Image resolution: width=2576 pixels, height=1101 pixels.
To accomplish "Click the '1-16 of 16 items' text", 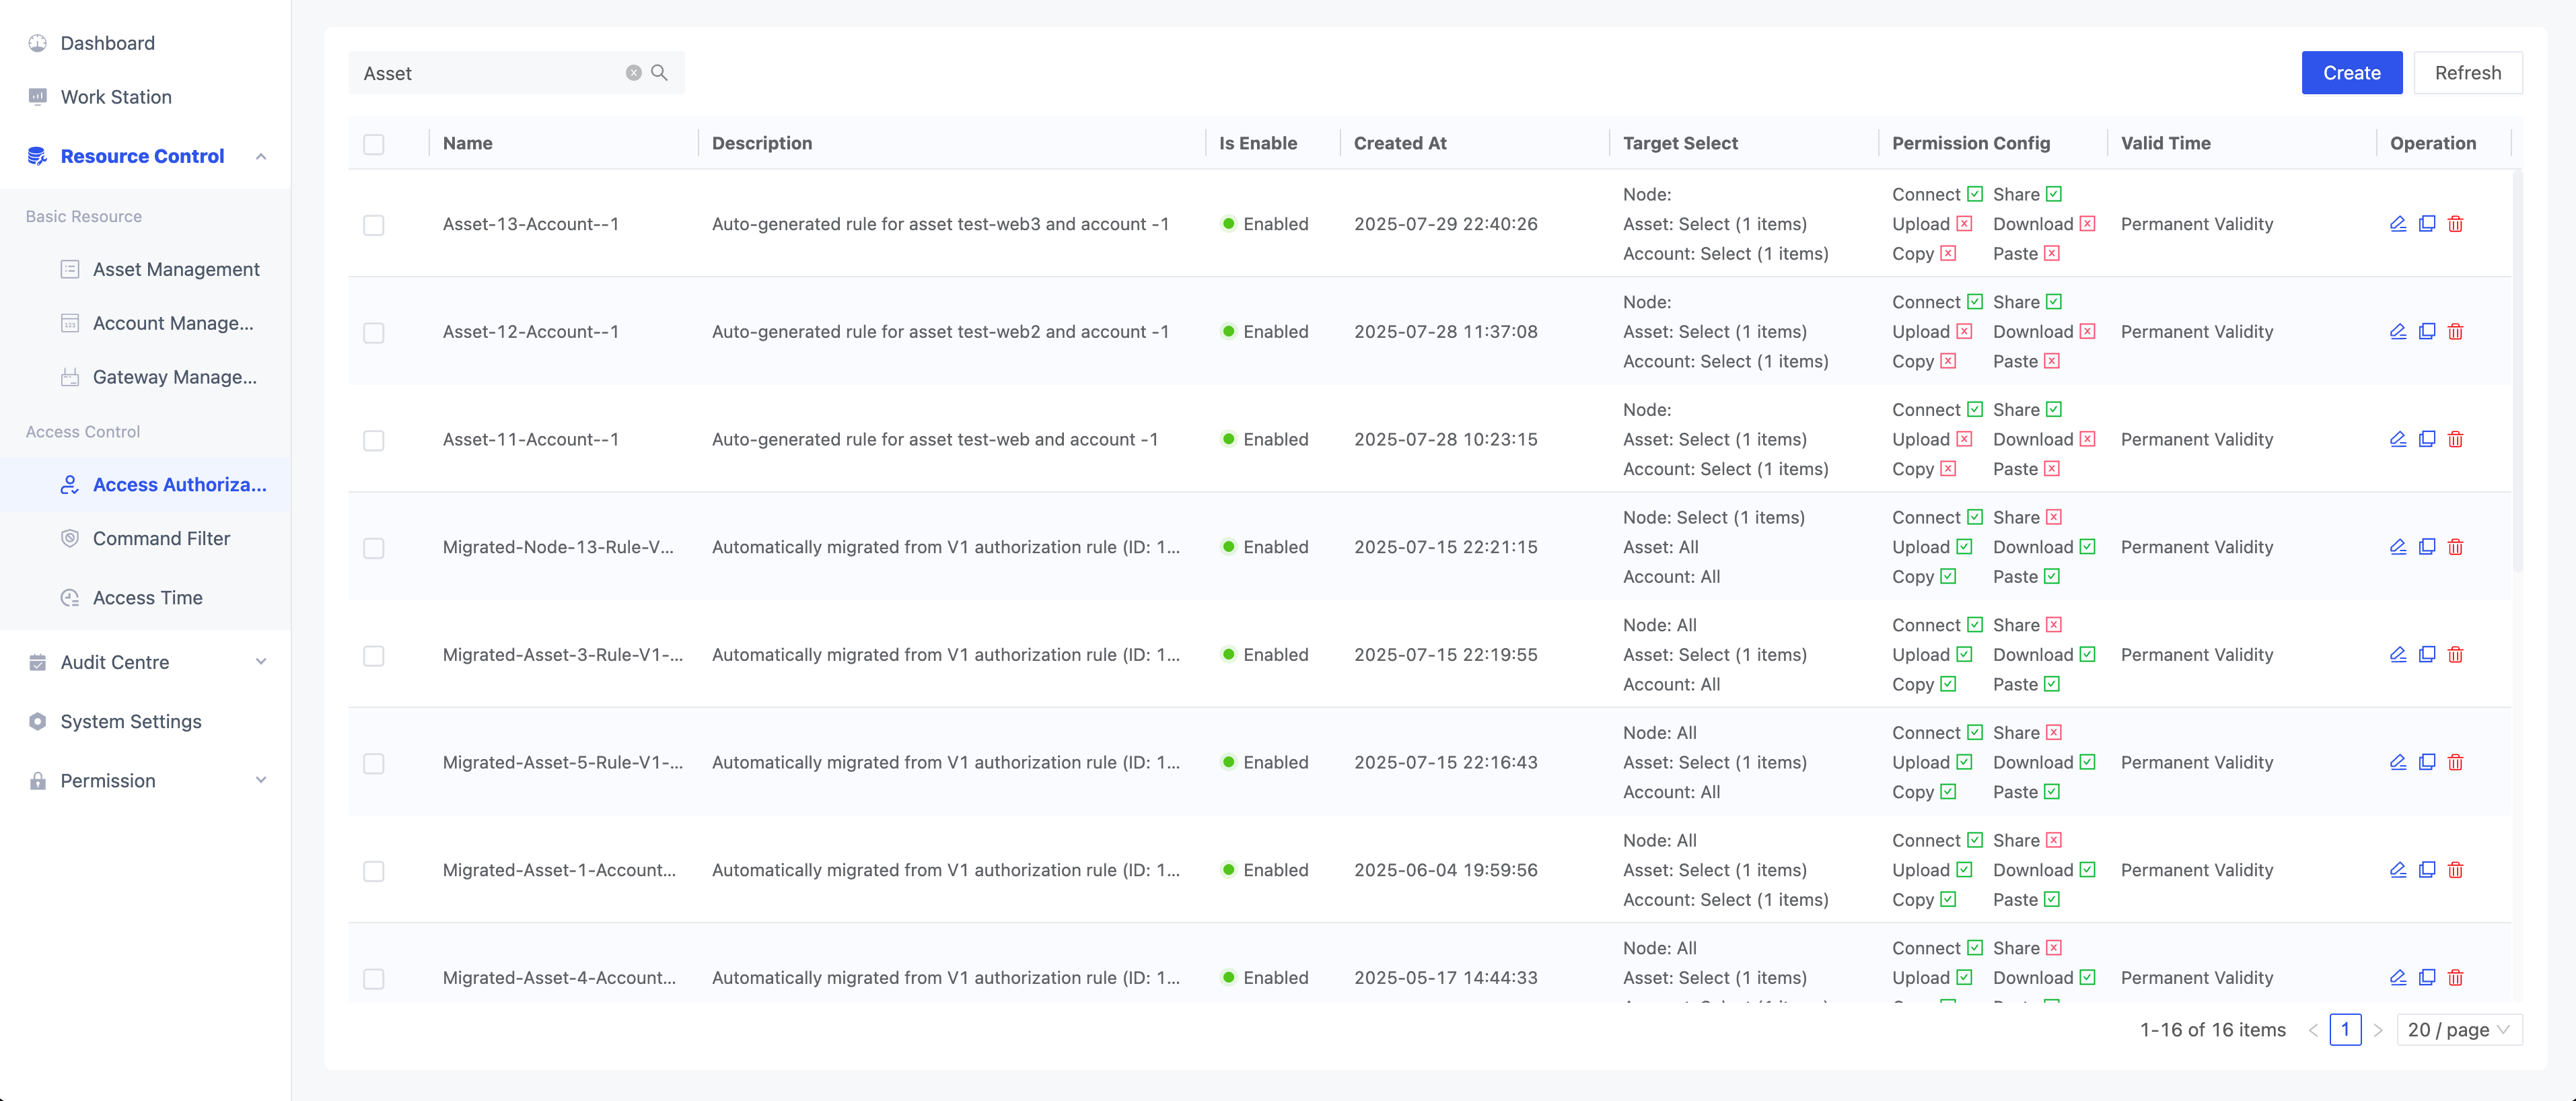I will click(x=2212, y=1030).
